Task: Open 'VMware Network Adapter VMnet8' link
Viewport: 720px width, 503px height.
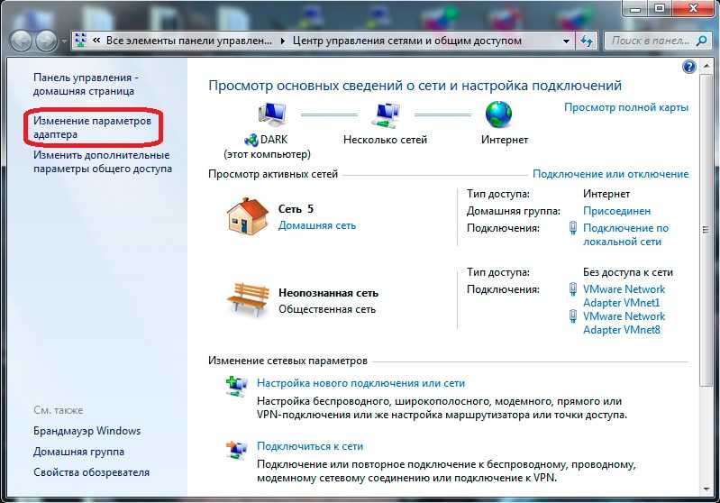Action: click(624, 323)
